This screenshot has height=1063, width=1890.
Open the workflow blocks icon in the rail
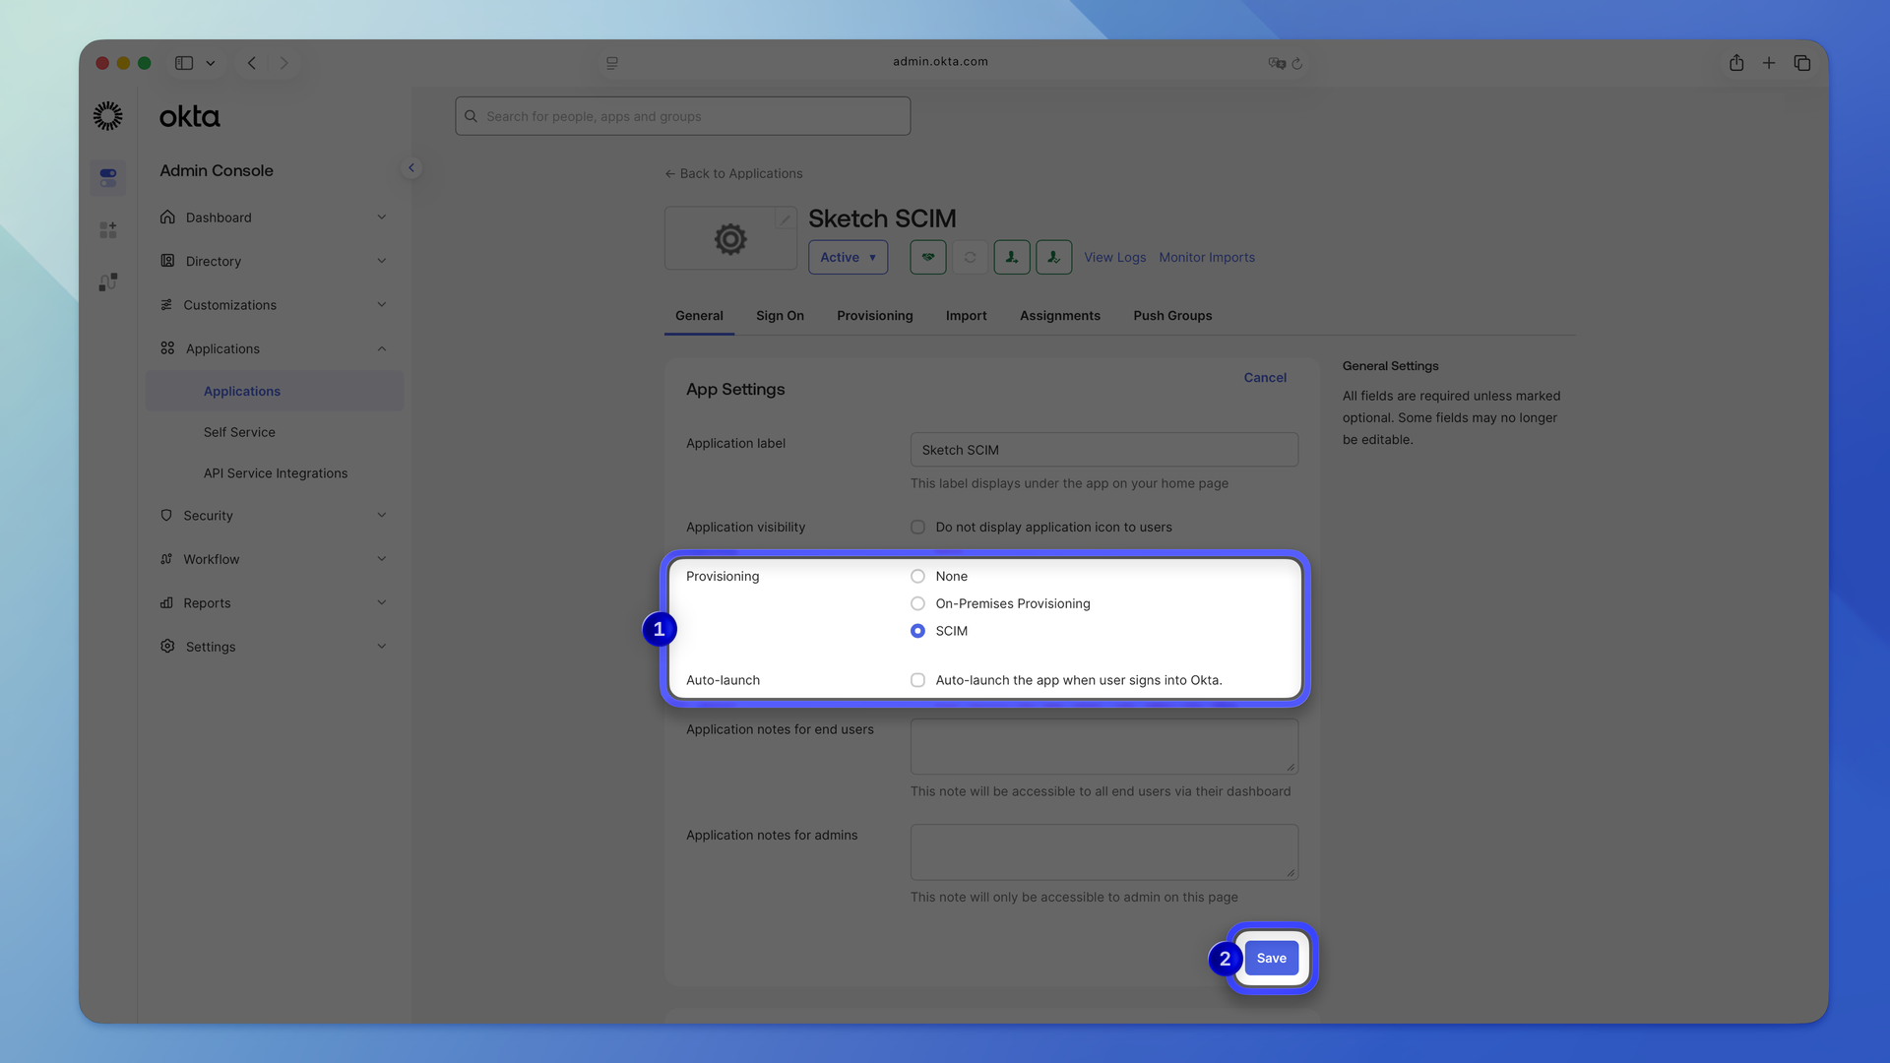[x=108, y=282]
